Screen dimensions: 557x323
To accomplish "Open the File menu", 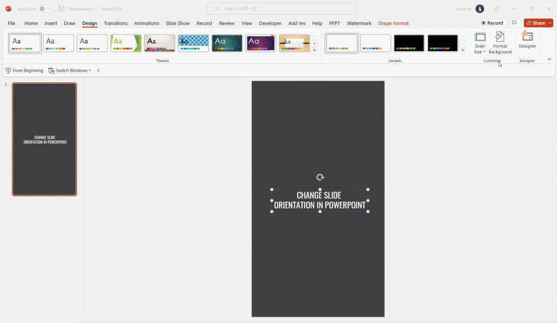I will pos(11,23).
